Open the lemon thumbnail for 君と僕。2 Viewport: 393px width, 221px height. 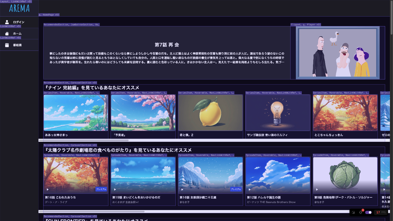[211, 113]
